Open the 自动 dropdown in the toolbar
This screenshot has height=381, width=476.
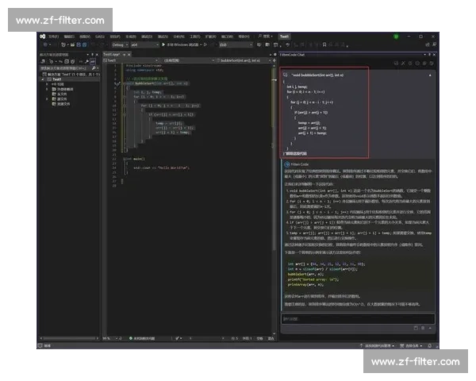236,44
